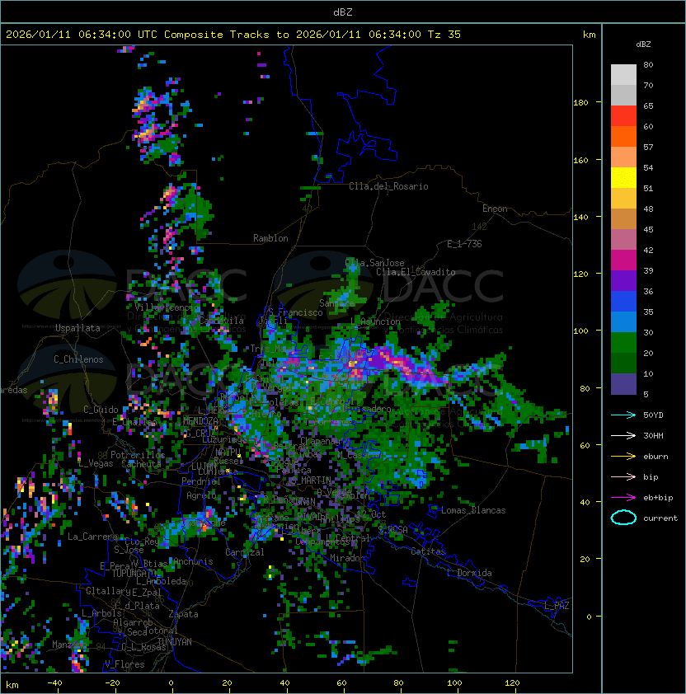Click the 180 km axis tick label
Screen dimensions: 686x694
click(580, 102)
